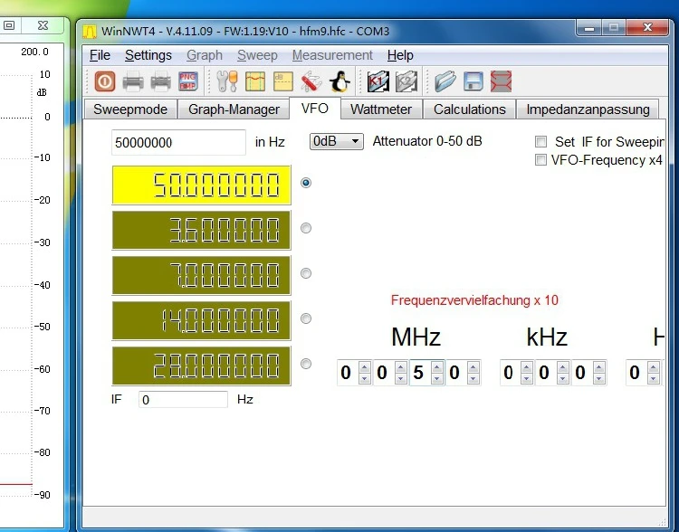Open the wrench and screwdriver options icon
The image size is (679, 532).
point(227,81)
